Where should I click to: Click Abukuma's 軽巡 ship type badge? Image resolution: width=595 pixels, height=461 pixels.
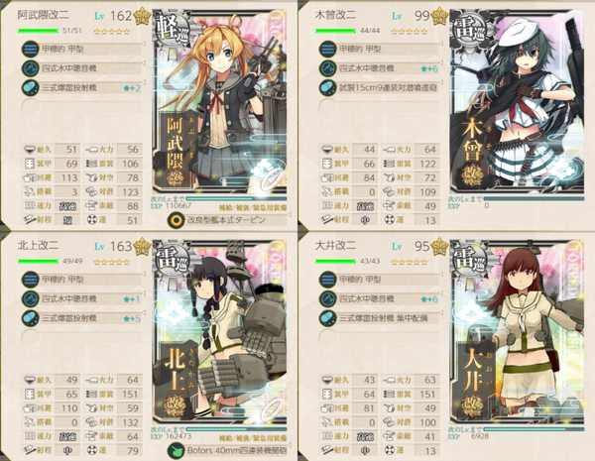pyautogui.click(x=173, y=31)
